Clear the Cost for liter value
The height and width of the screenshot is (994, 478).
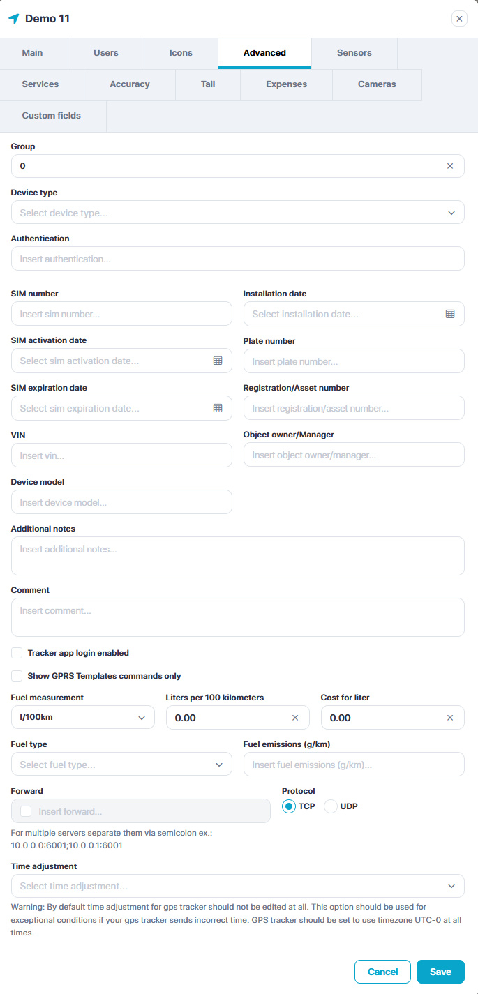click(x=450, y=718)
